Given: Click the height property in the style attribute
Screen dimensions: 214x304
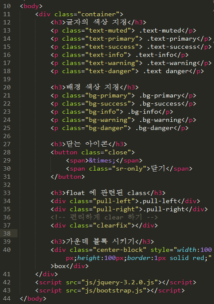Looking at the screenshot, I should (89, 258).
